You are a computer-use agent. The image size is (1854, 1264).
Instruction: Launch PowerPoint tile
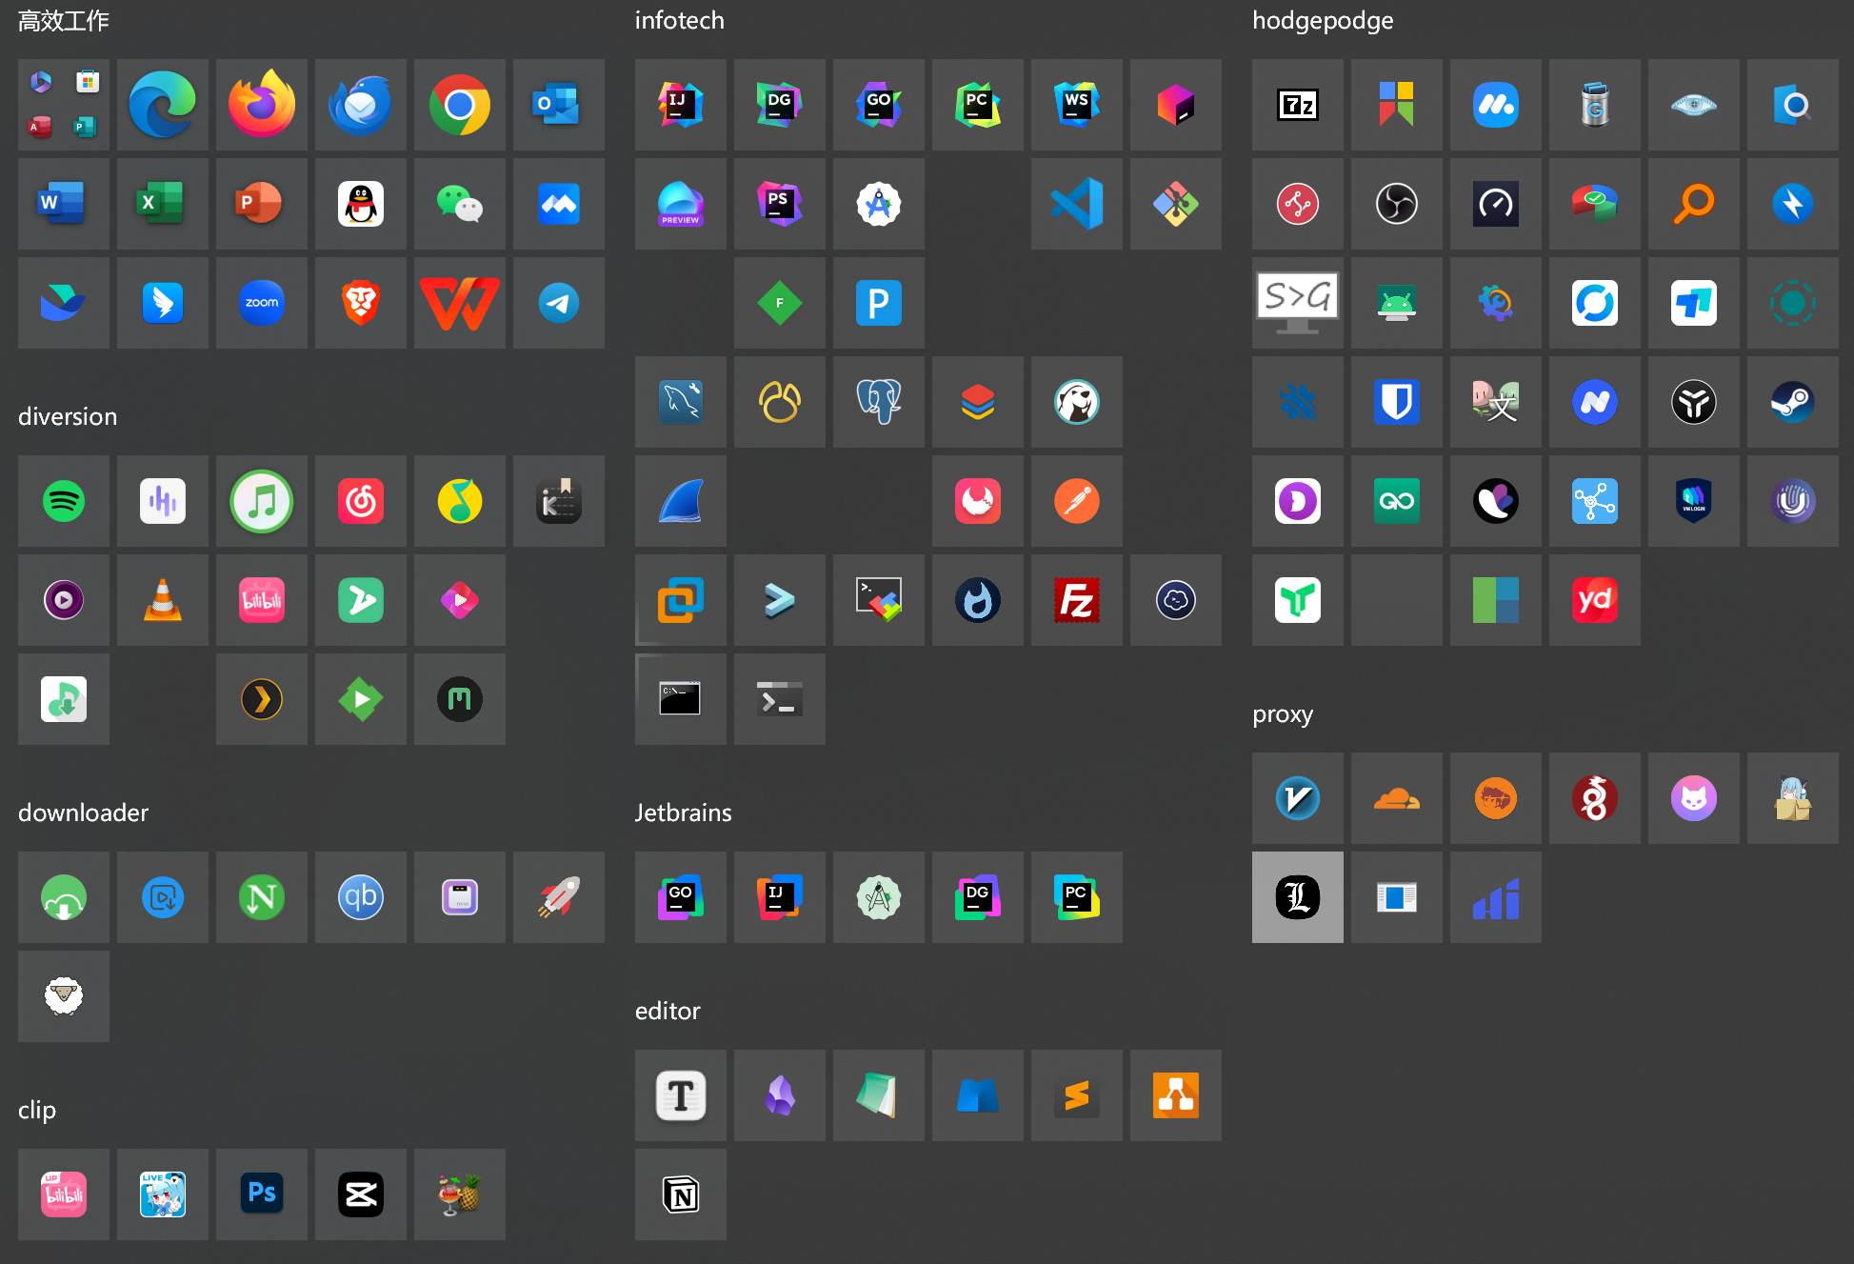pos(262,204)
